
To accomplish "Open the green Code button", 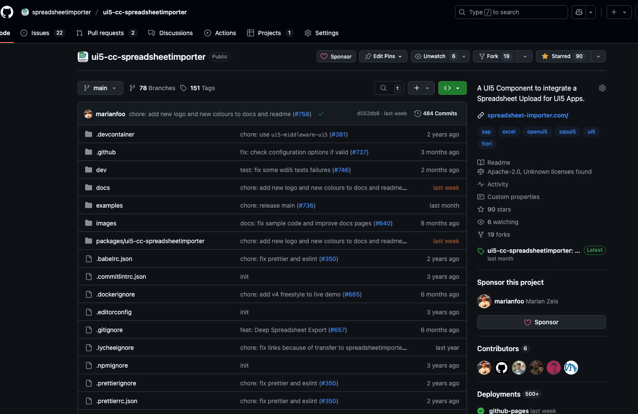I will [452, 88].
